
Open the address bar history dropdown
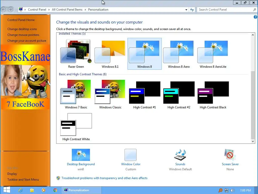pyautogui.click(x=186, y=10)
